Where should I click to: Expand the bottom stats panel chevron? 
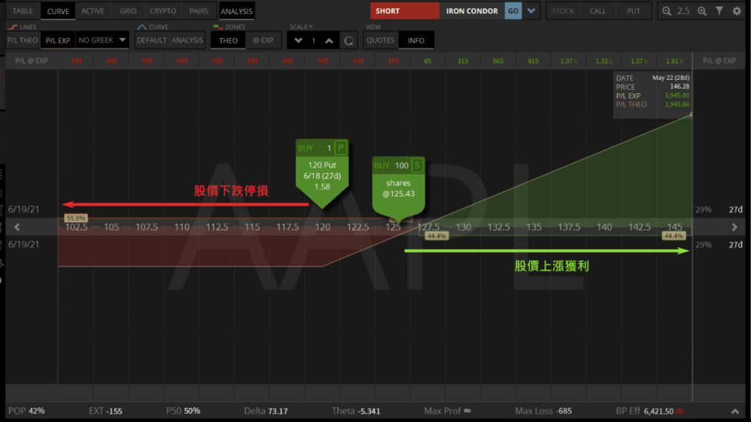tap(735, 411)
